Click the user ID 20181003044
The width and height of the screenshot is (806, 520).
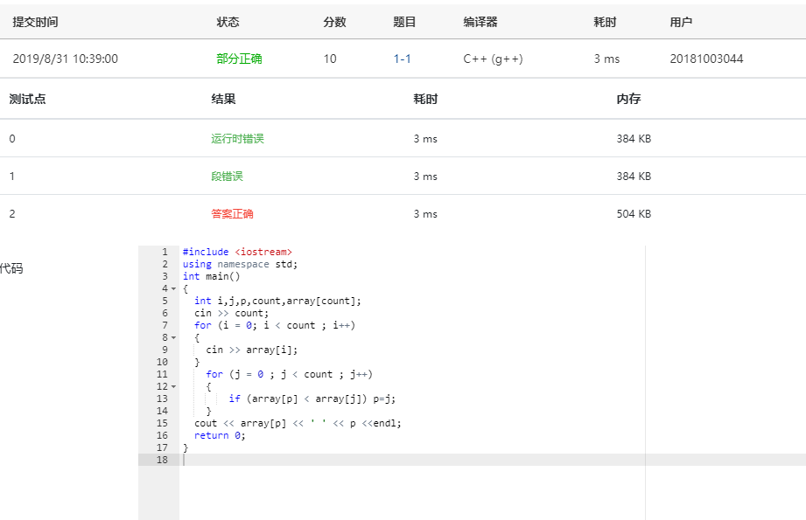pyautogui.click(x=709, y=59)
